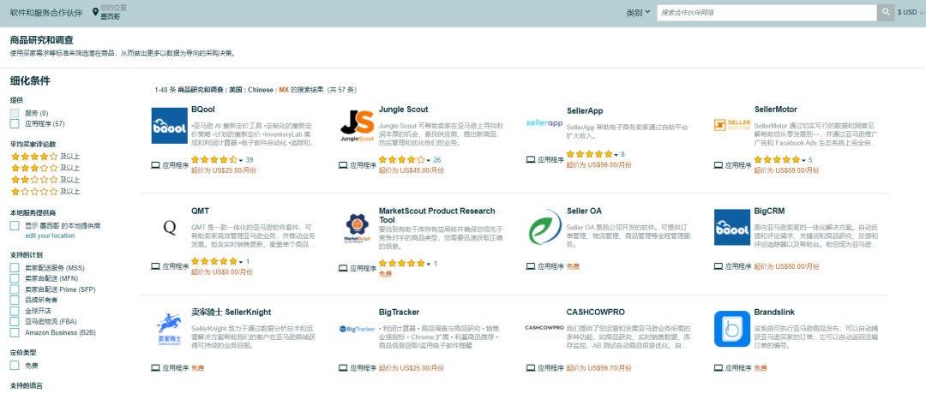926x393 pixels.
Task: Click the SellerApp logo image
Action: click(x=544, y=122)
